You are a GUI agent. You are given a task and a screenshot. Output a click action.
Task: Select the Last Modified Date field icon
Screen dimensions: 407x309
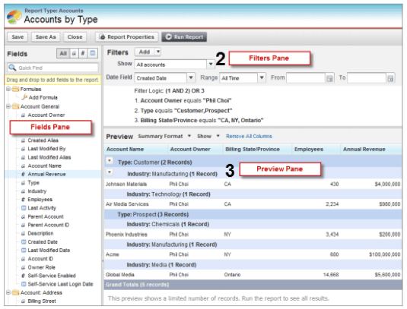pyautogui.click(x=24, y=251)
